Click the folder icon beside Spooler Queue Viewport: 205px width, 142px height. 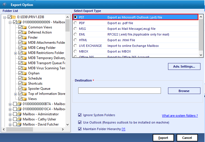[x=24, y=88]
